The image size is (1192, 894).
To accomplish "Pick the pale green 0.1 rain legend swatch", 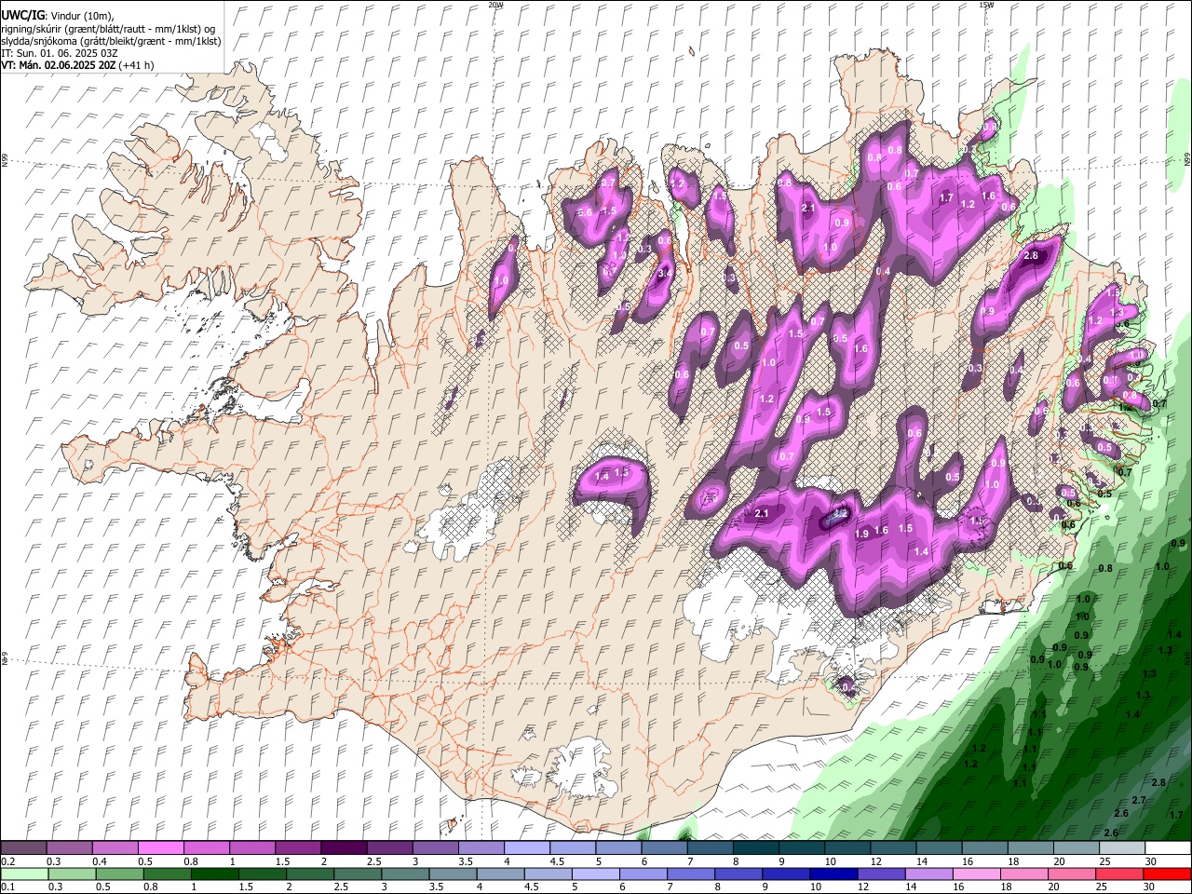I will coord(24,874).
